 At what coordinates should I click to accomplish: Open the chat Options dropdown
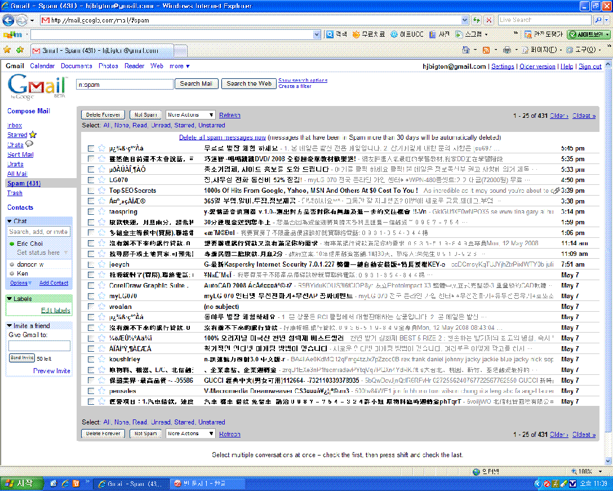pos(21,283)
